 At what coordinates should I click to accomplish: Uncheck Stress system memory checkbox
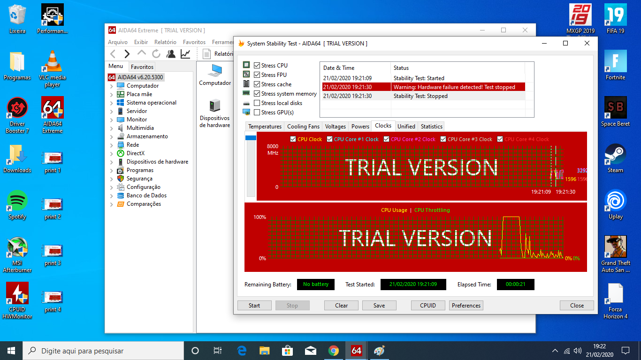tap(257, 94)
